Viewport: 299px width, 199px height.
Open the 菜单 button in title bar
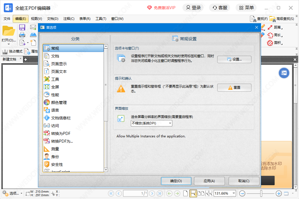pos(246,8)
